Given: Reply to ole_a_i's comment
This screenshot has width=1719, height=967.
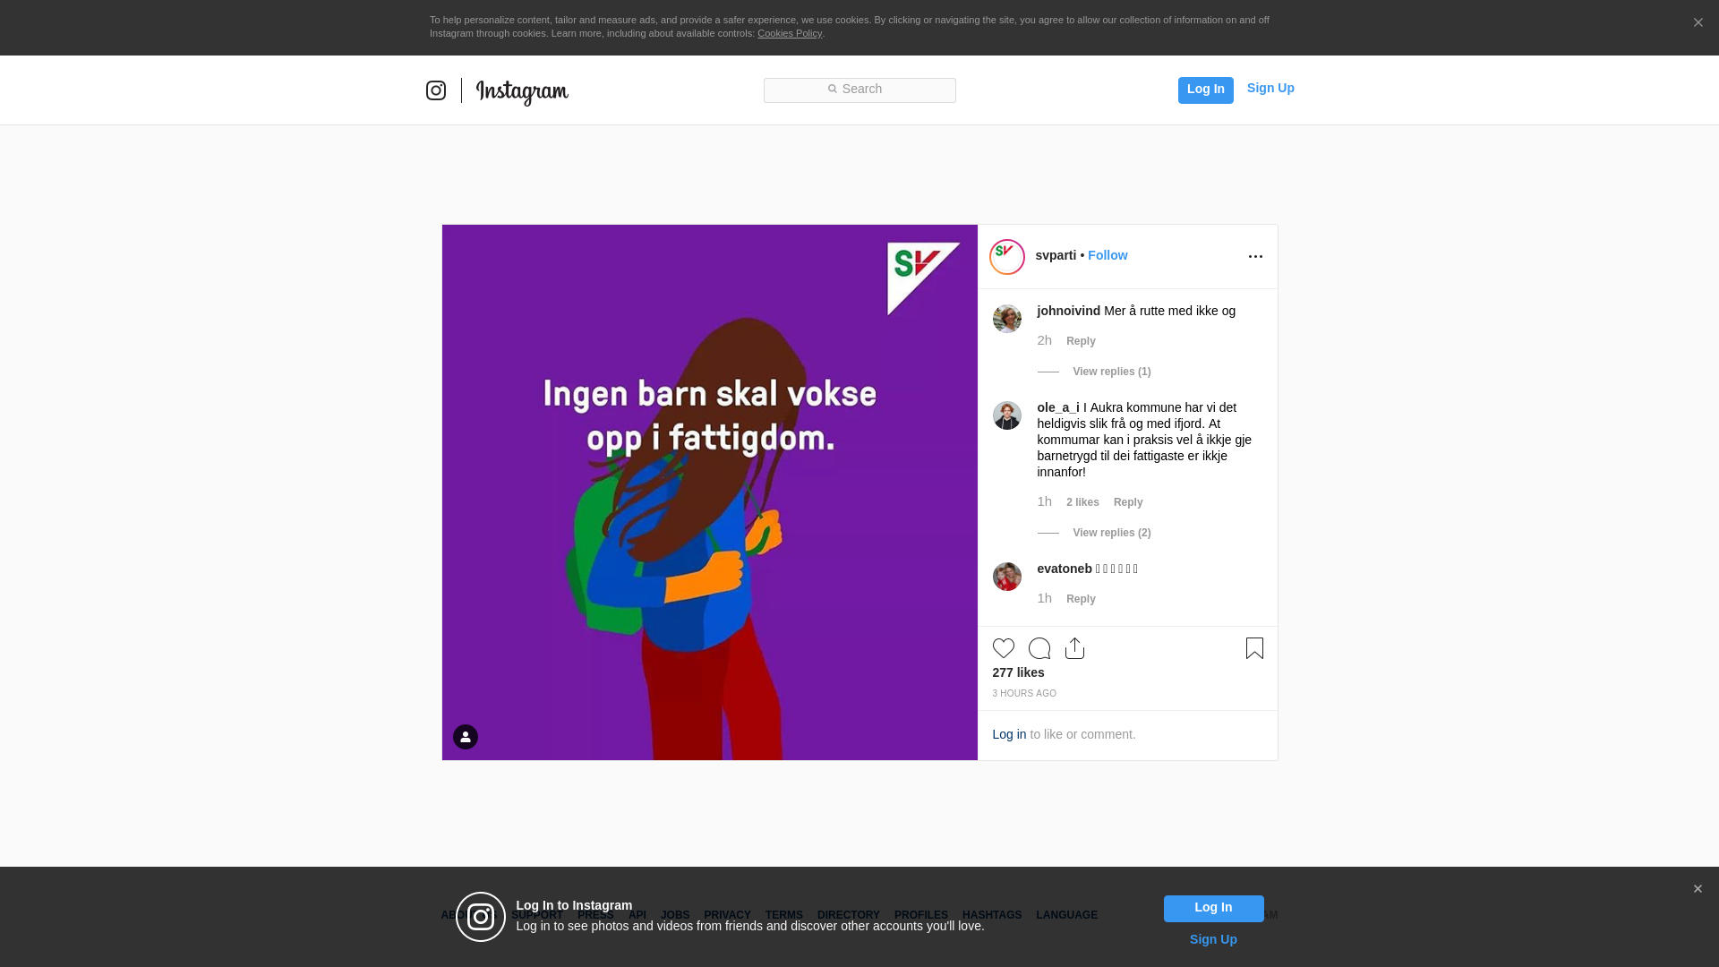Looking at the screenshot, I should tap(1128, 502).
